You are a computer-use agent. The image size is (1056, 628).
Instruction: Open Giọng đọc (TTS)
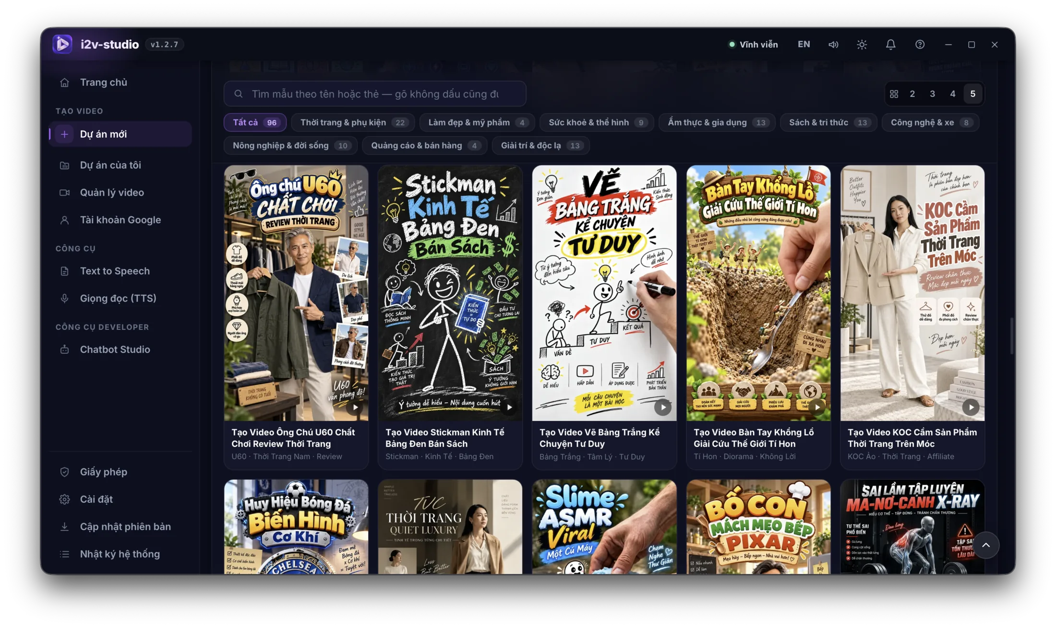(120, 299)
